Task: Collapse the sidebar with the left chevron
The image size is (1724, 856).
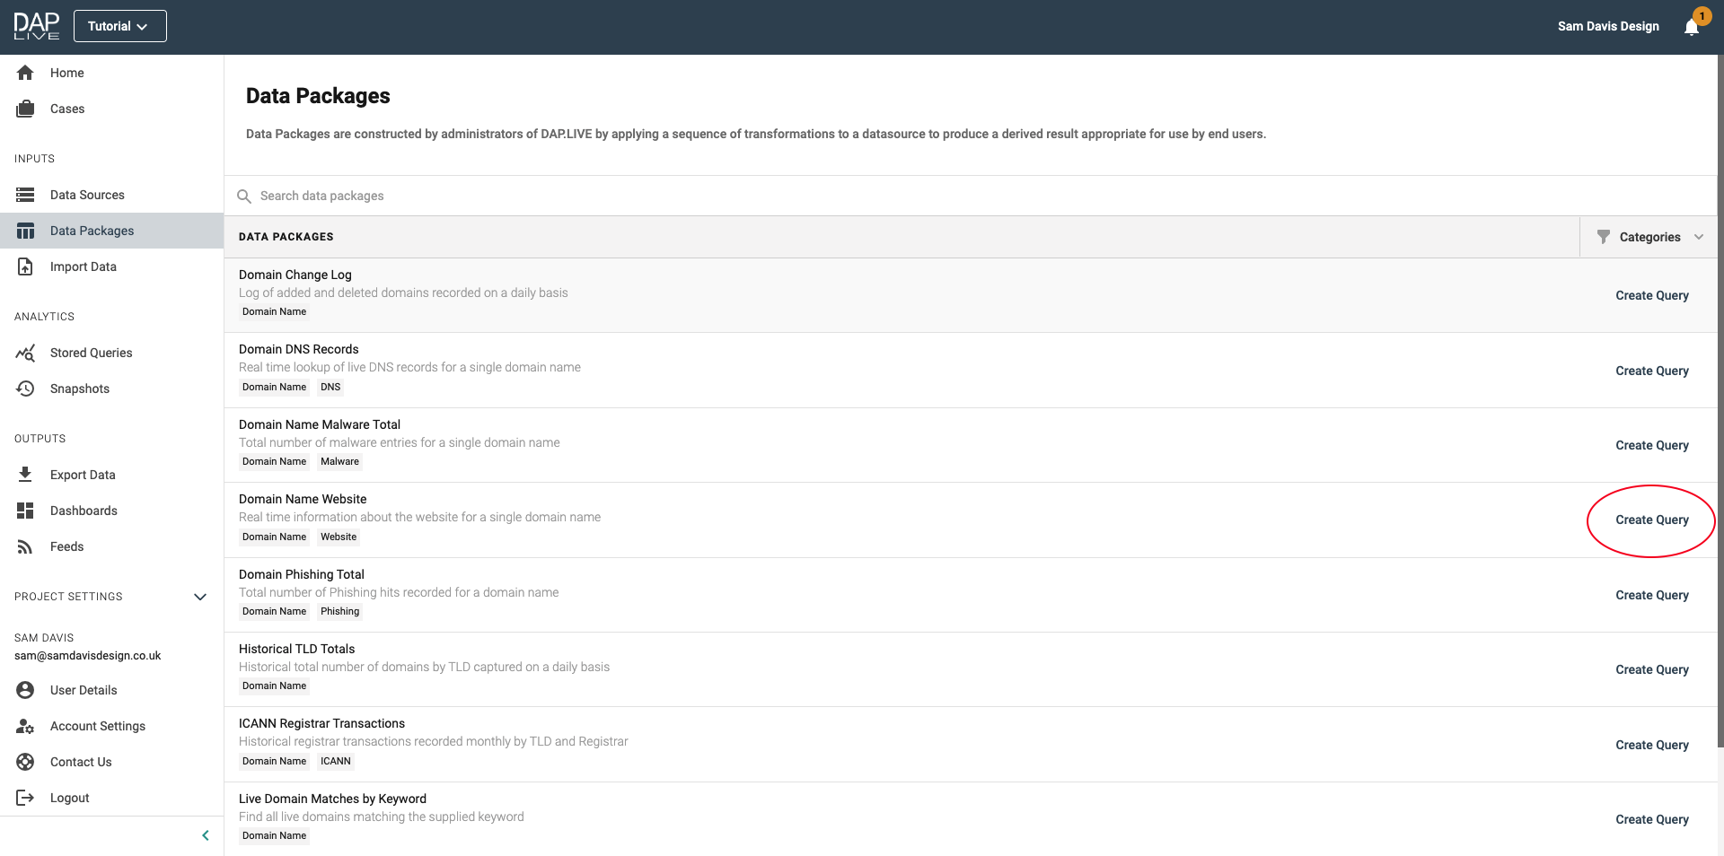Action: point(206,835)
